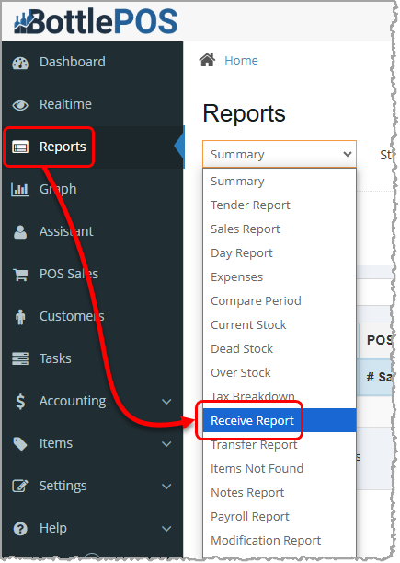Choose Modification Report option

(x=280, y=540)
